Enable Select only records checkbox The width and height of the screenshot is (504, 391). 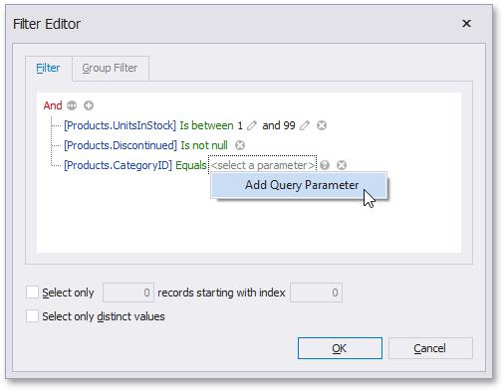32,293
